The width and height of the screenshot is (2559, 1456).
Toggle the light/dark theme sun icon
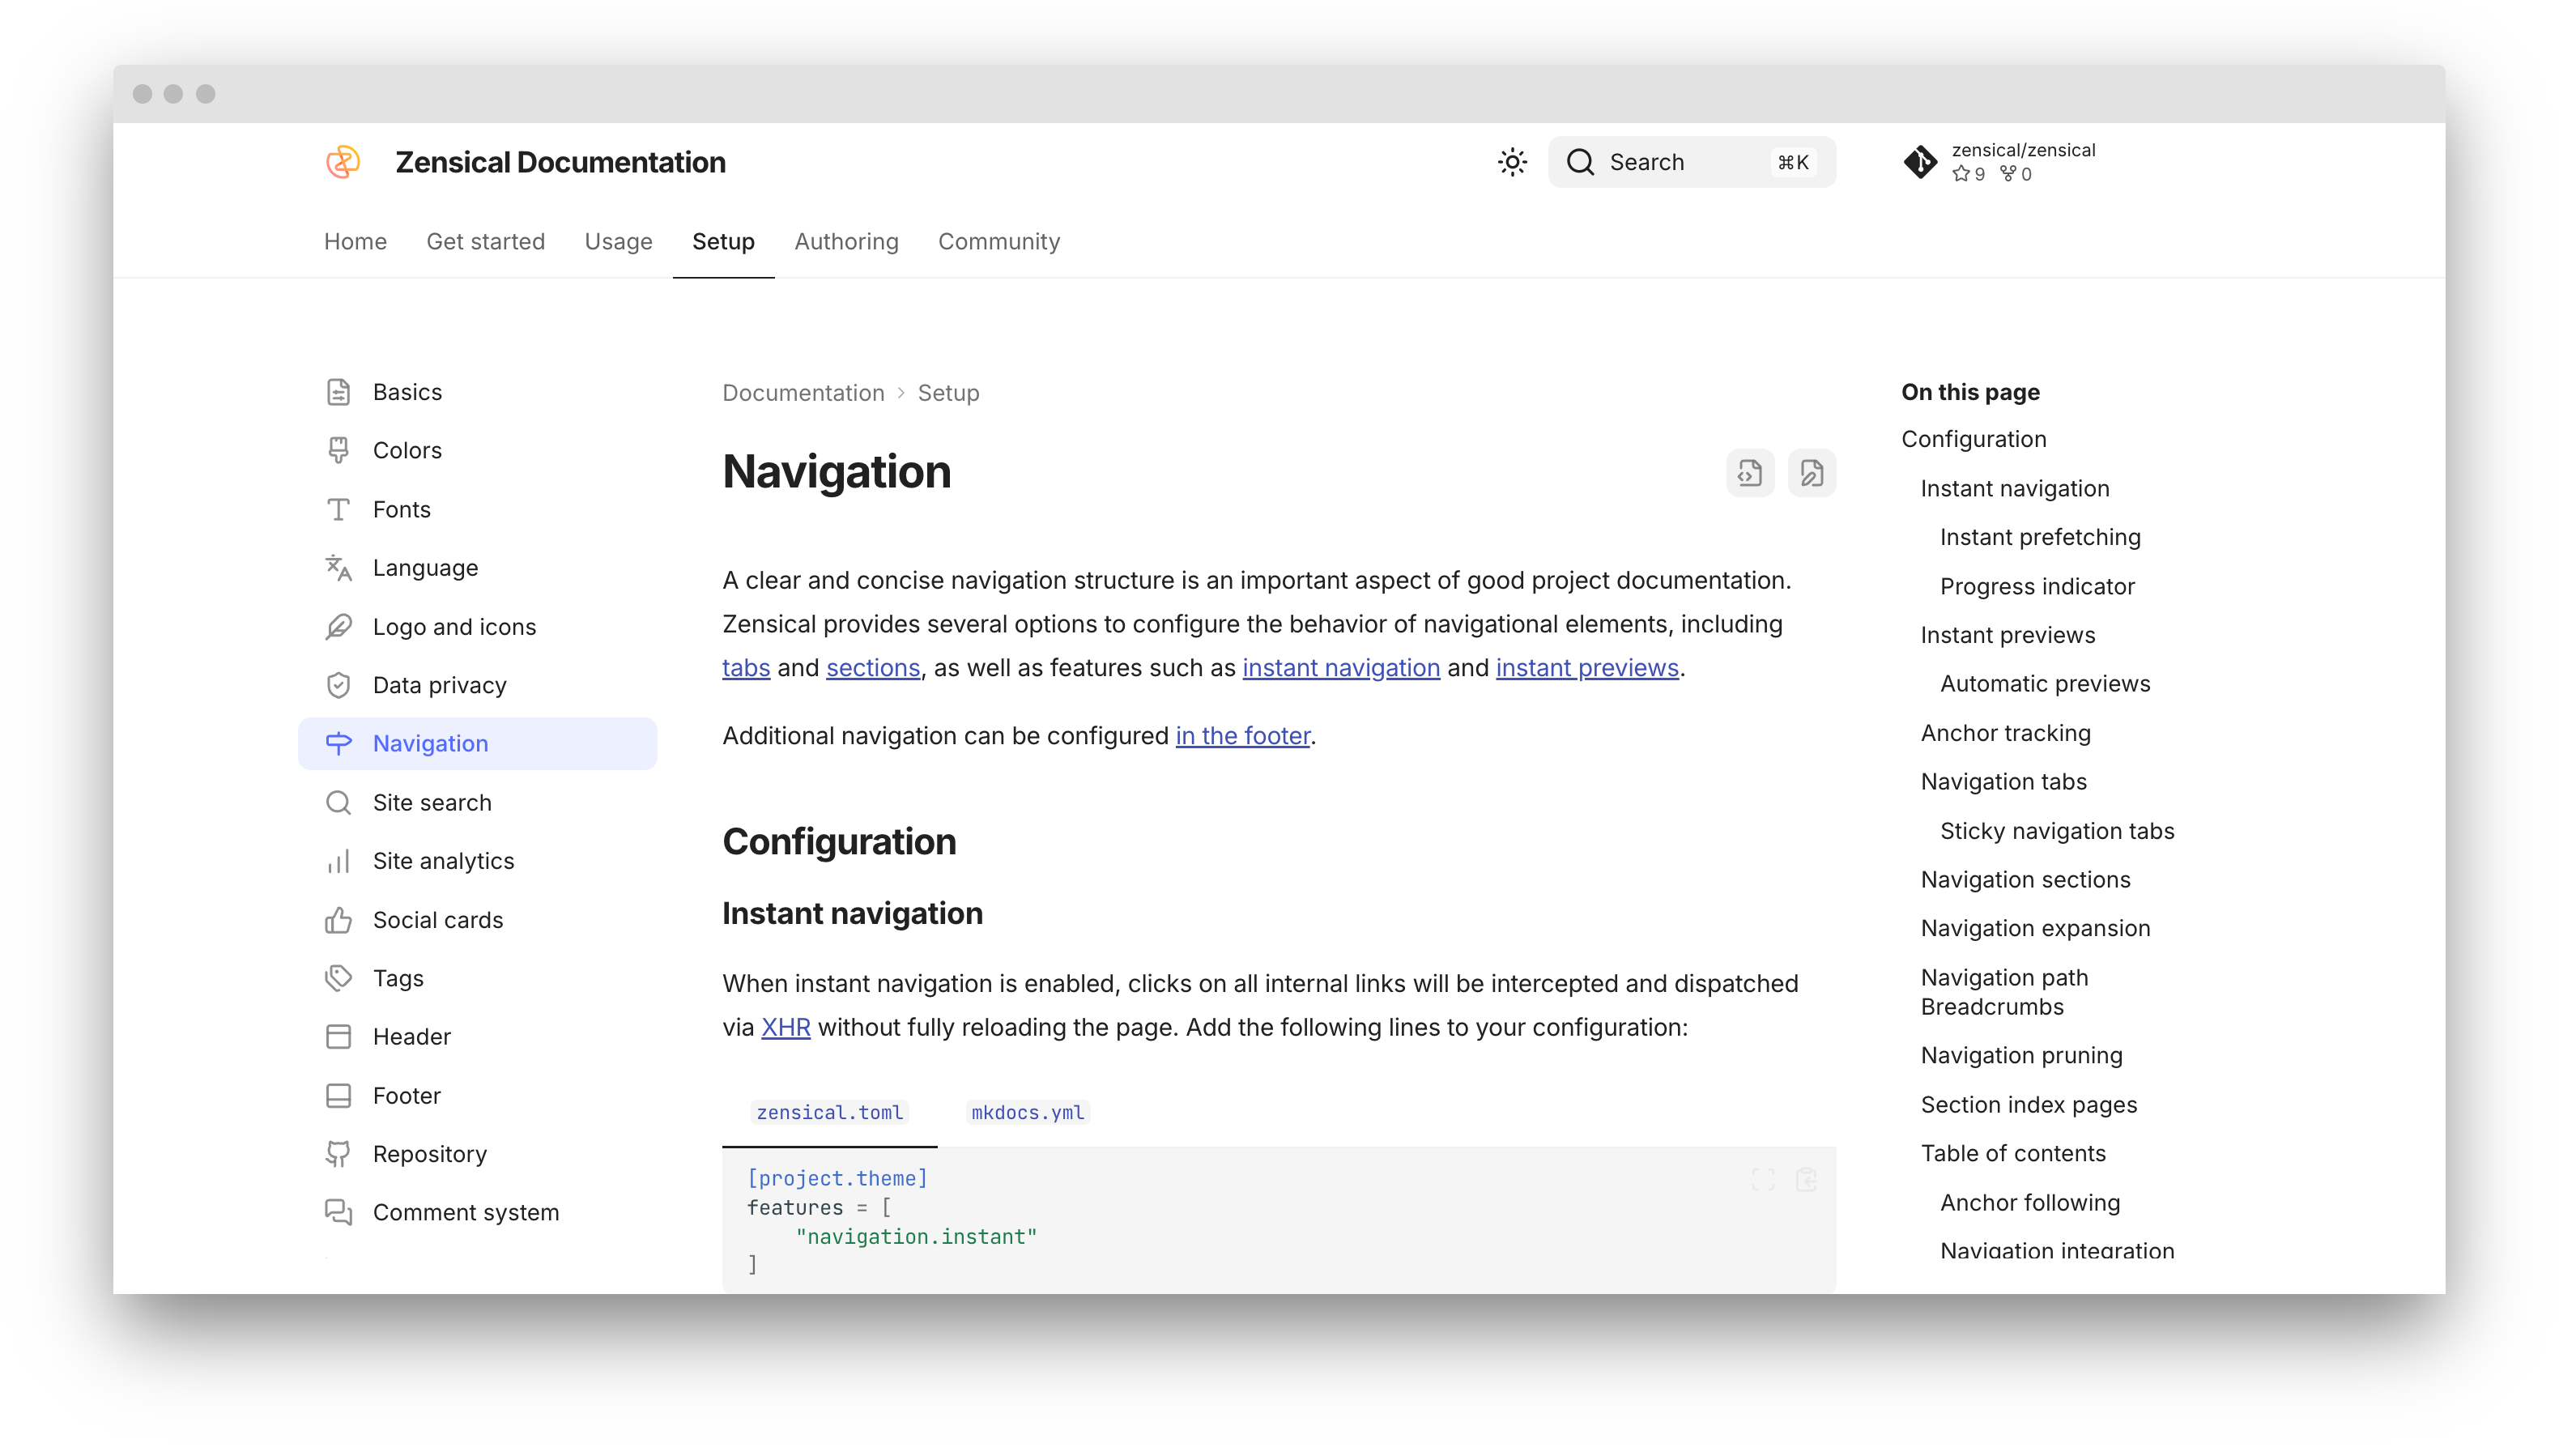[x=1512, y=162]
